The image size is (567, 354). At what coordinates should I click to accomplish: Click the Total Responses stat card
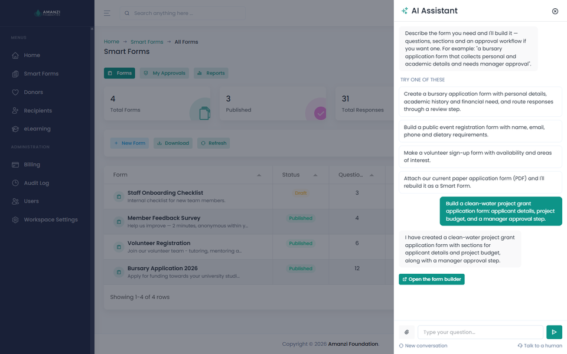pyautogui.click(x=364, y=104)
